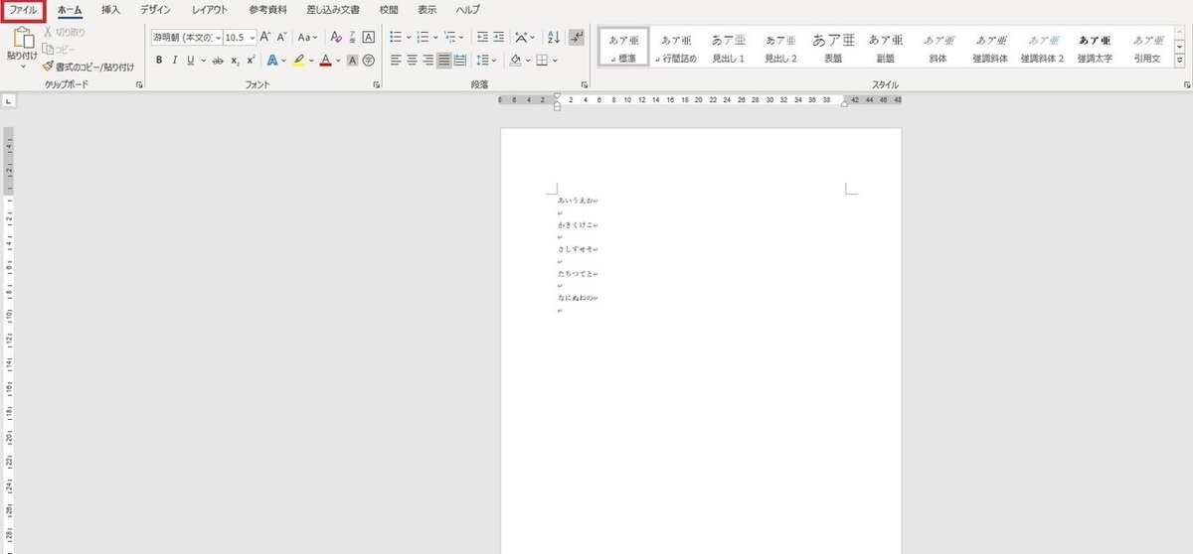
Task: Click the numbered list icon
Action: click(423, 37)
